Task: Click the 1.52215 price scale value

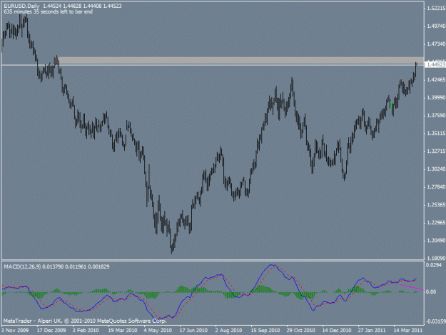Action: pyautogui.click(x=436, y=9)
